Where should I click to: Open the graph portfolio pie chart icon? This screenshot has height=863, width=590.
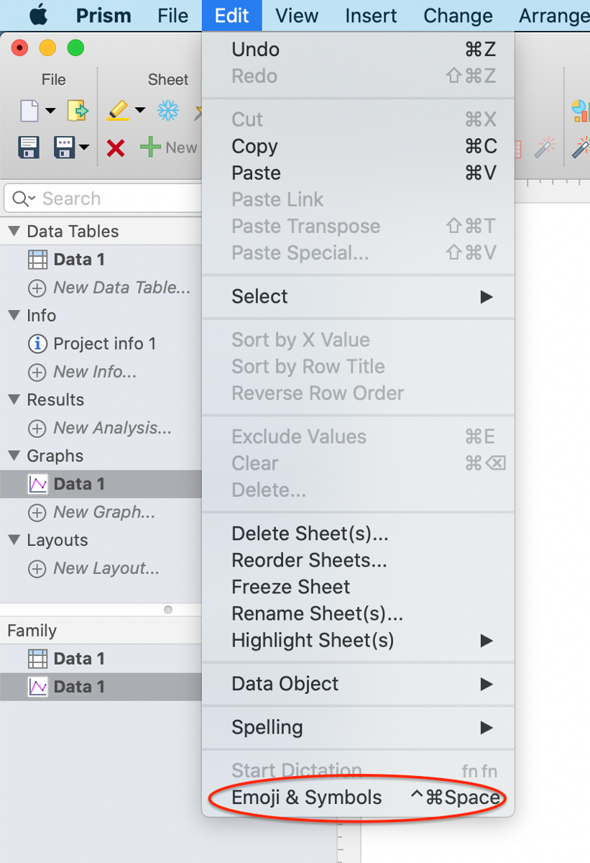pyautogui.click(x=581, y=111)
